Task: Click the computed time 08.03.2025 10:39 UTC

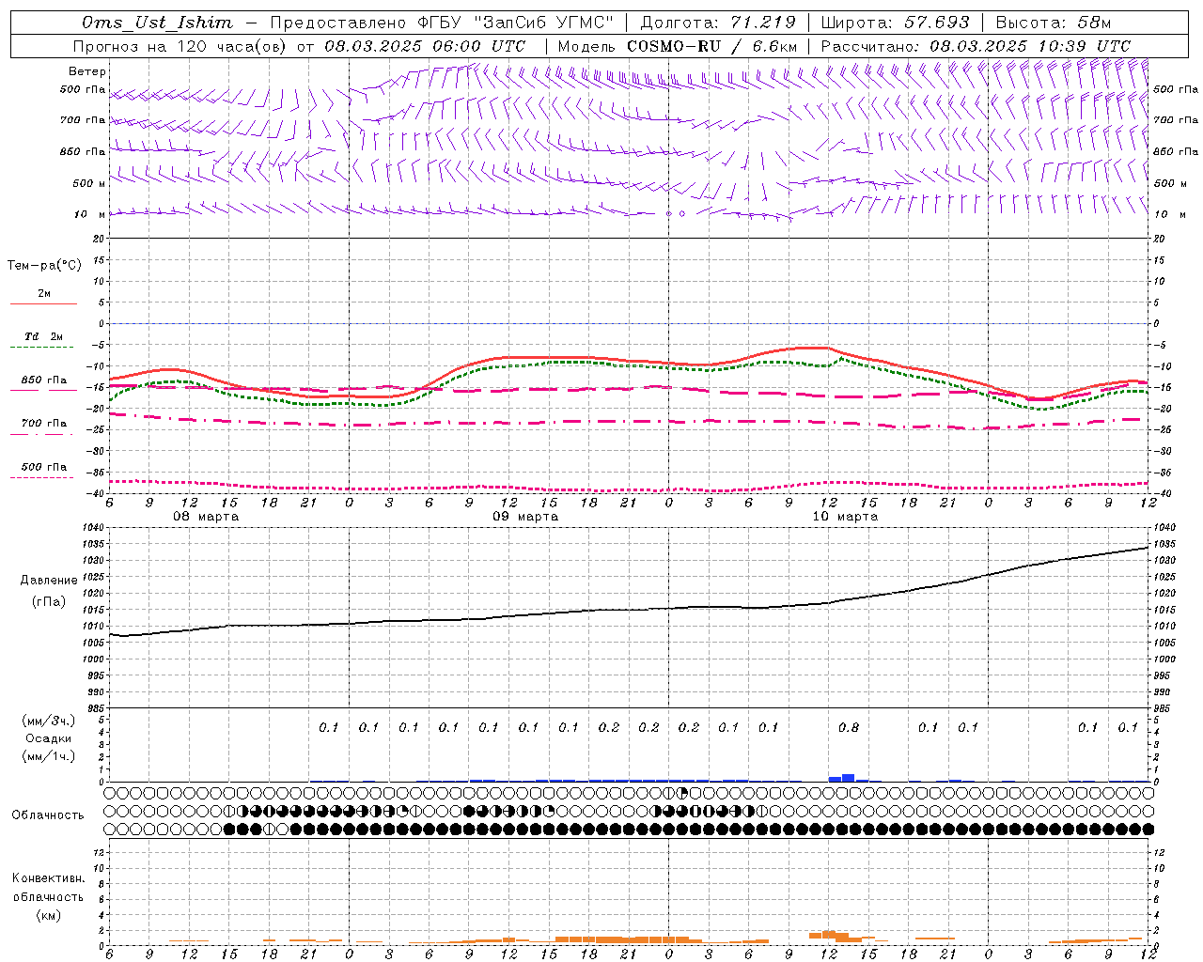Action: pyautogui.click(x=1030, y=46)
